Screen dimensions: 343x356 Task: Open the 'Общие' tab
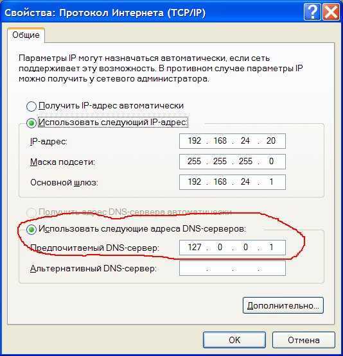point(26,35)
